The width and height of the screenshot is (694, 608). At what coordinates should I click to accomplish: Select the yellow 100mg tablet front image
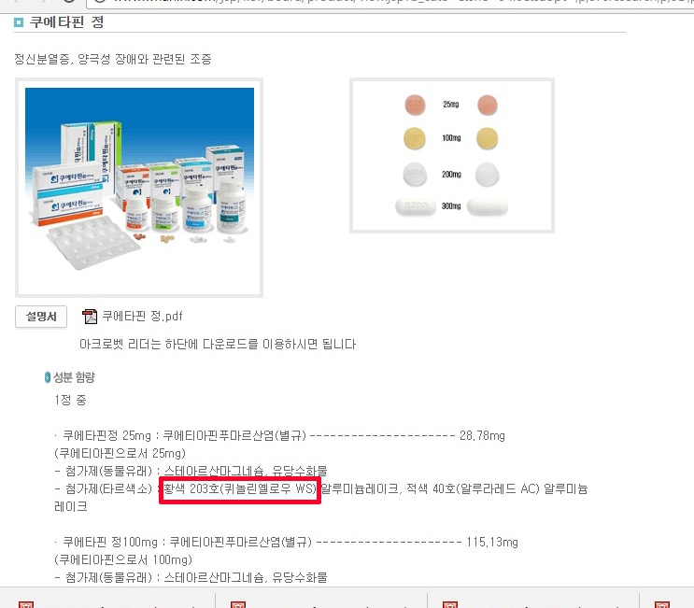415,138
